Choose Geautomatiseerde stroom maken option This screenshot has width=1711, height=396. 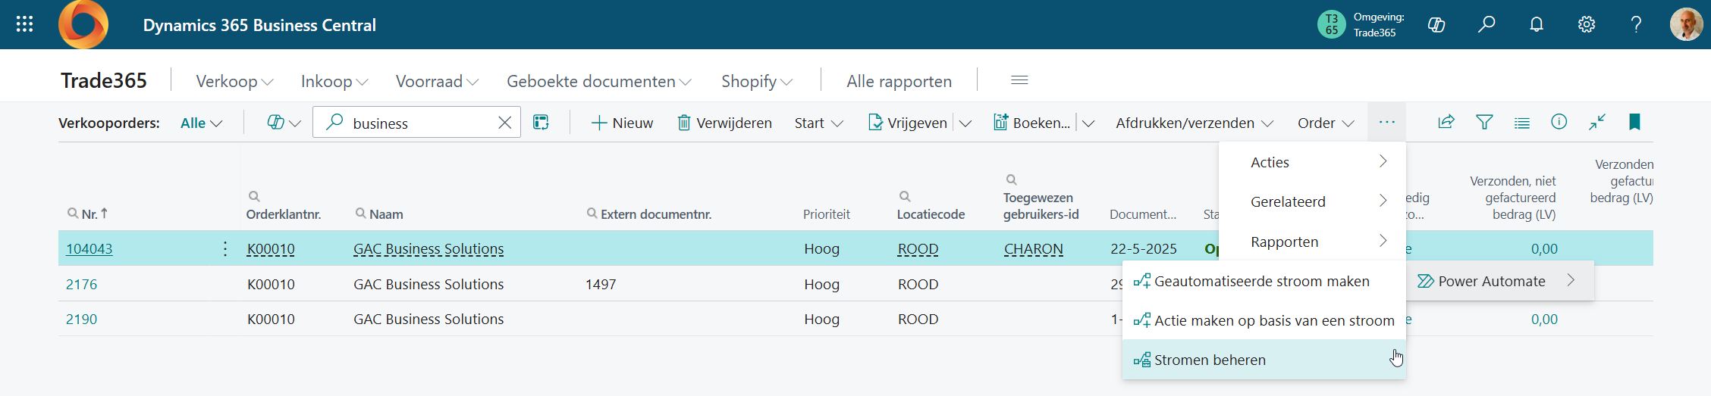[x=1261, y=281]
